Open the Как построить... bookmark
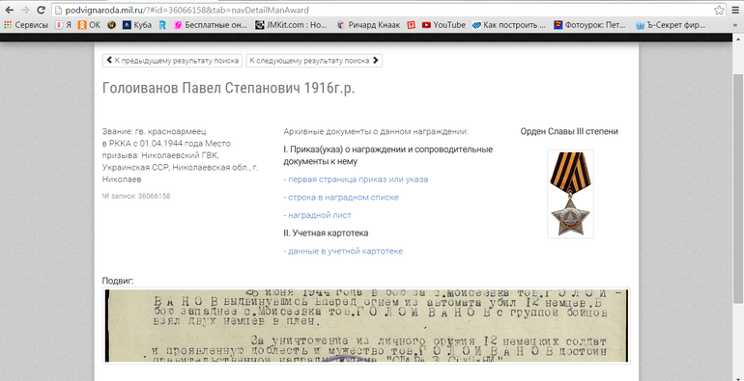This screenshot has height=381, width=744. click(509, 25)
